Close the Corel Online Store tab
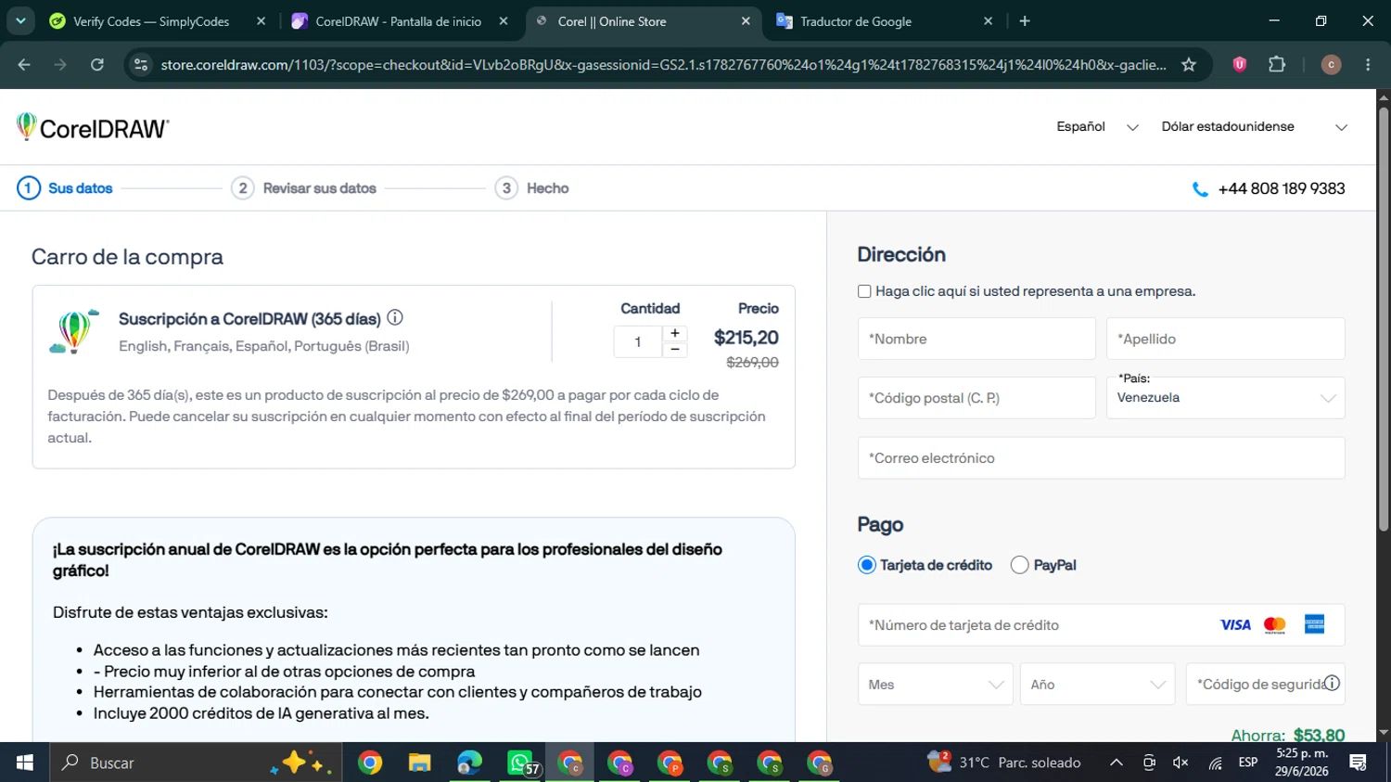This screenshot has width=1391, height=782. click(x=746, y=21)
